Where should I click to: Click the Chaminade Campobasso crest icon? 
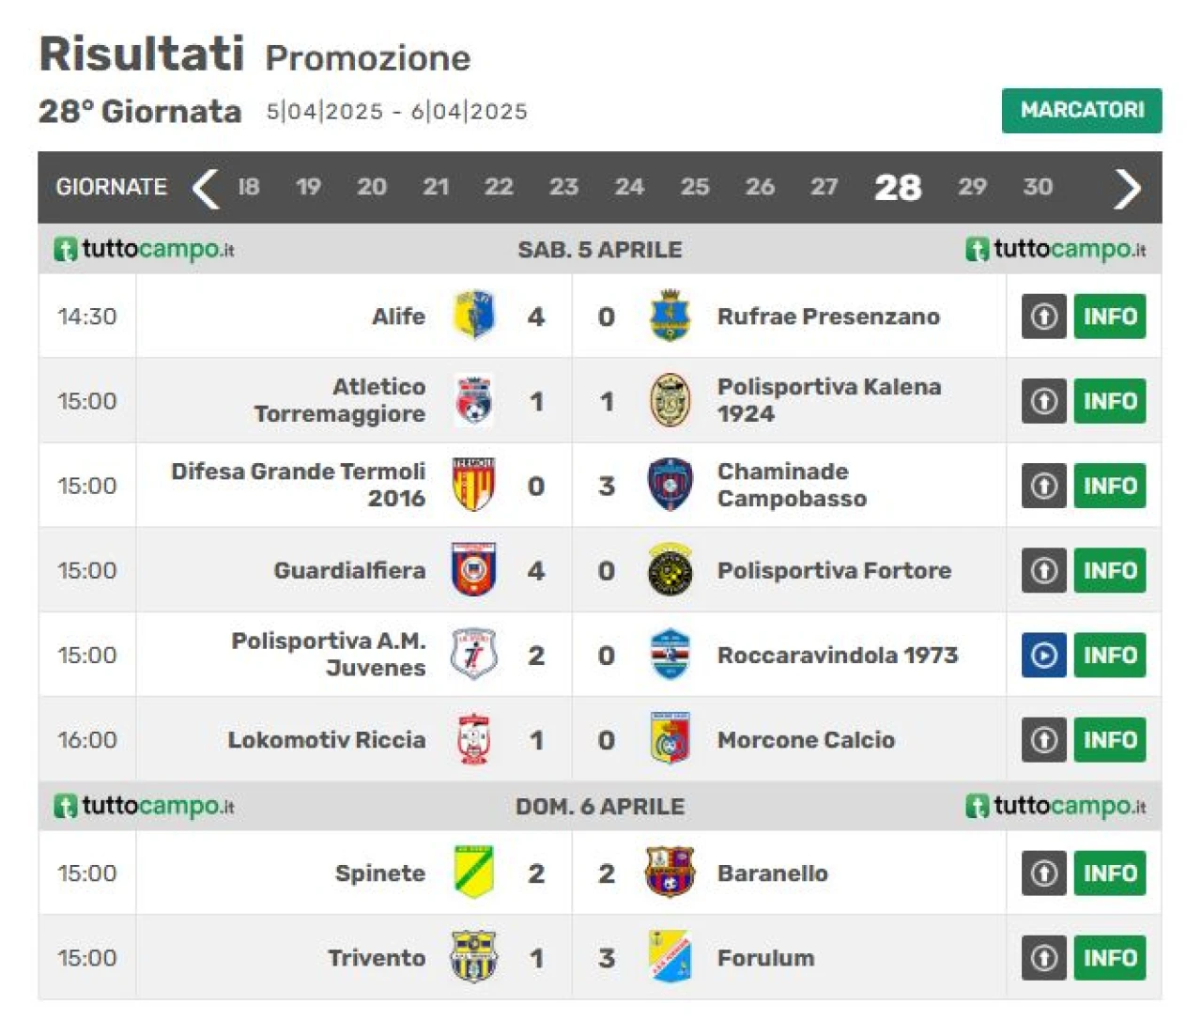670,485
